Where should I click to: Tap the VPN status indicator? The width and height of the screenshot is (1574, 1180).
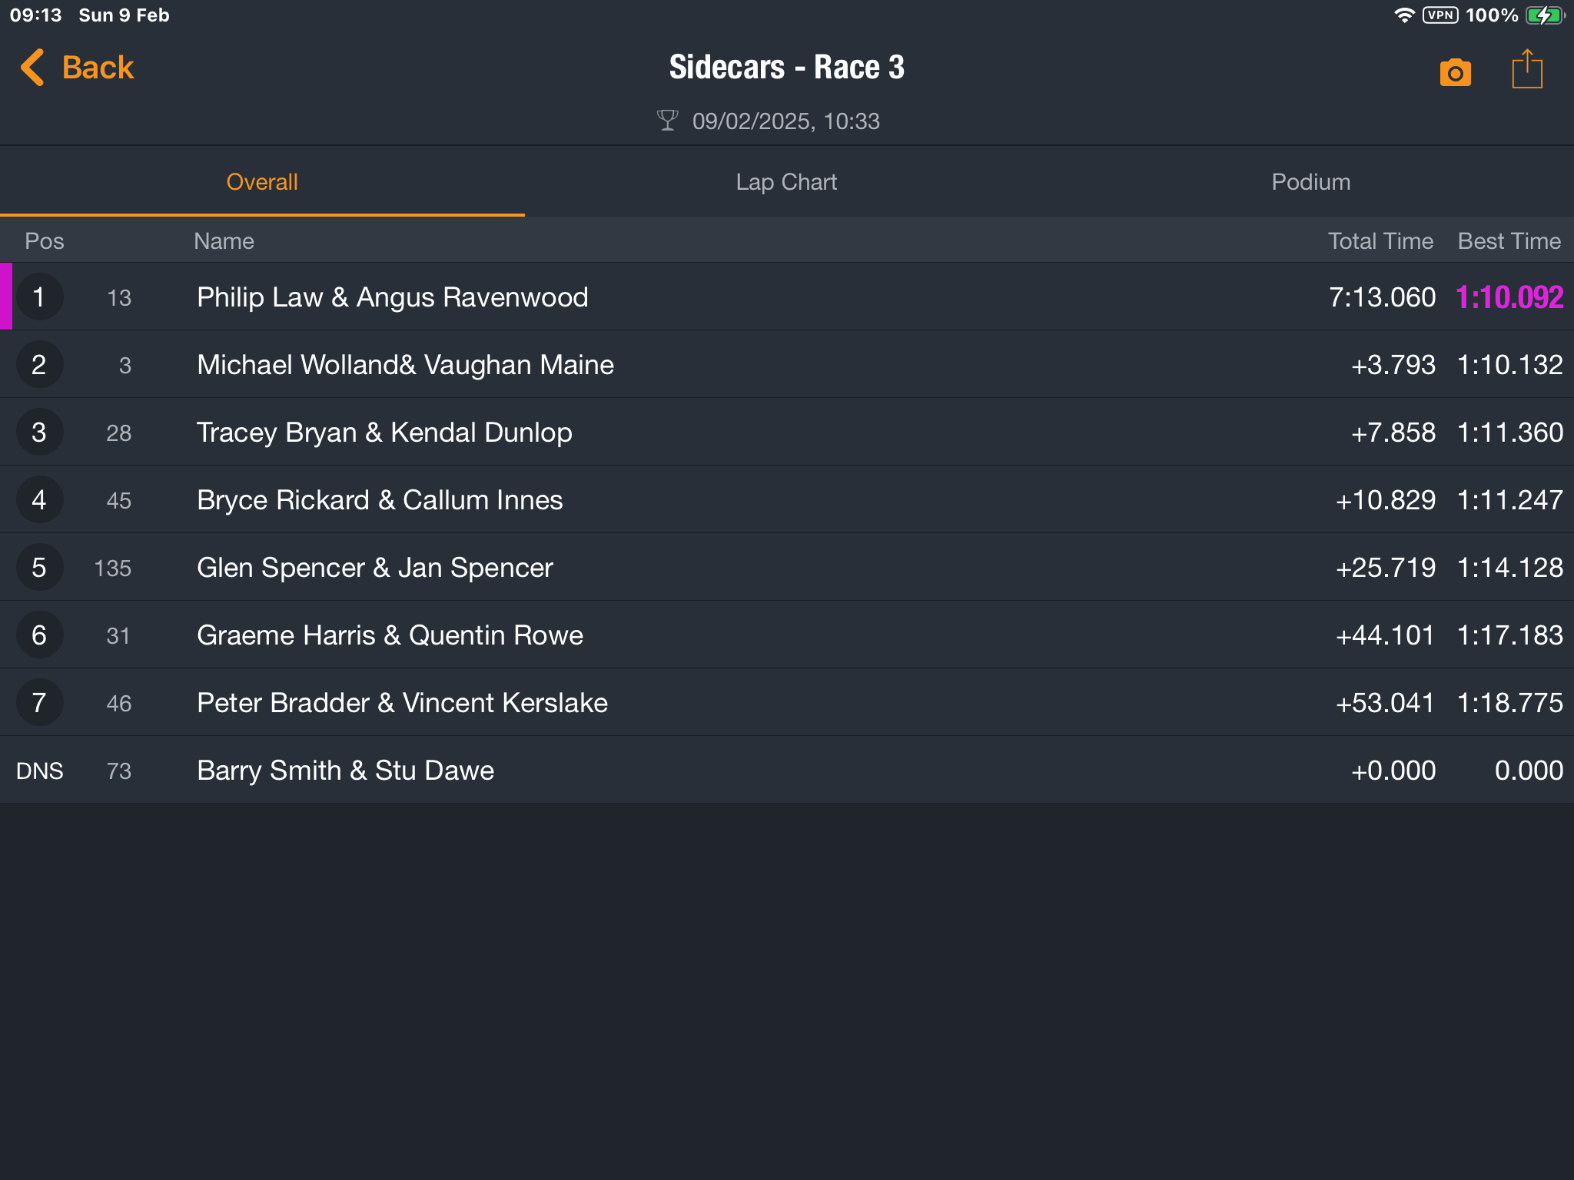(x=1440, y=15)
